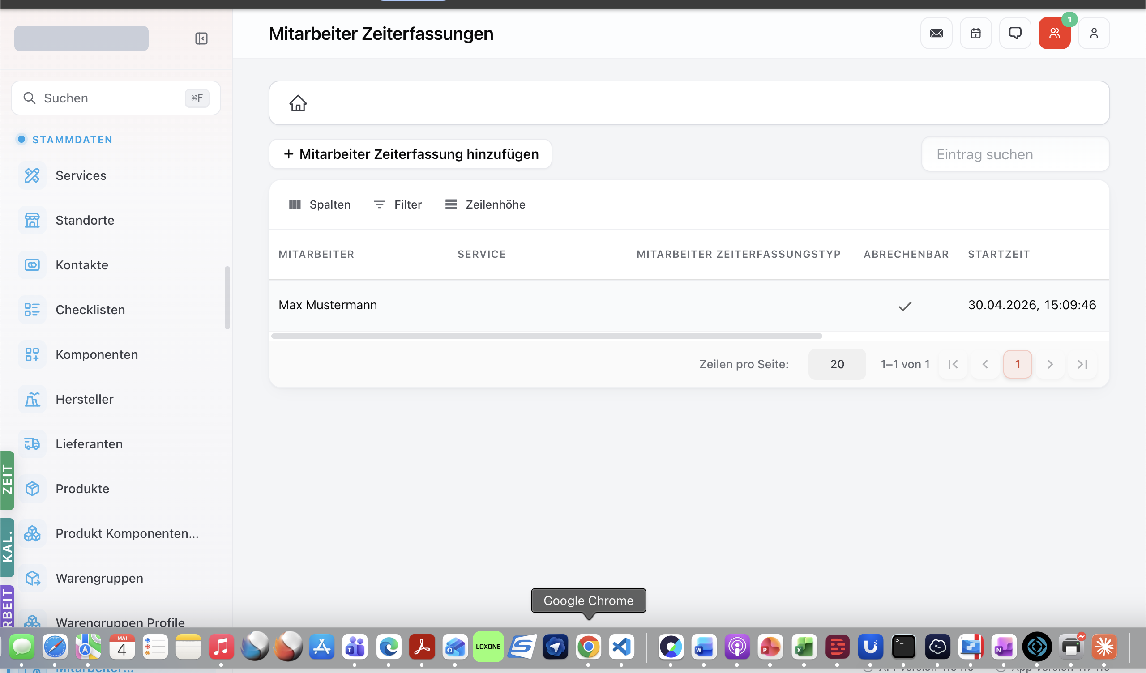
Task: Go to the home breadcrumb icon
Action: (298, 103)
